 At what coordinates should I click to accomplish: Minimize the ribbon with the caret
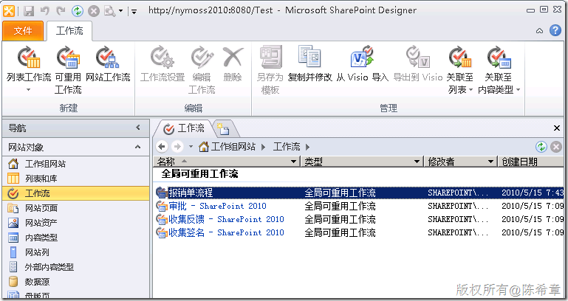pos(539,31)
